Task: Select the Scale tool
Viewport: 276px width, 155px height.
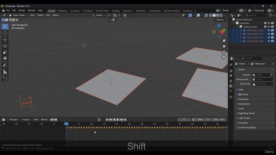Action: (5, 52)
